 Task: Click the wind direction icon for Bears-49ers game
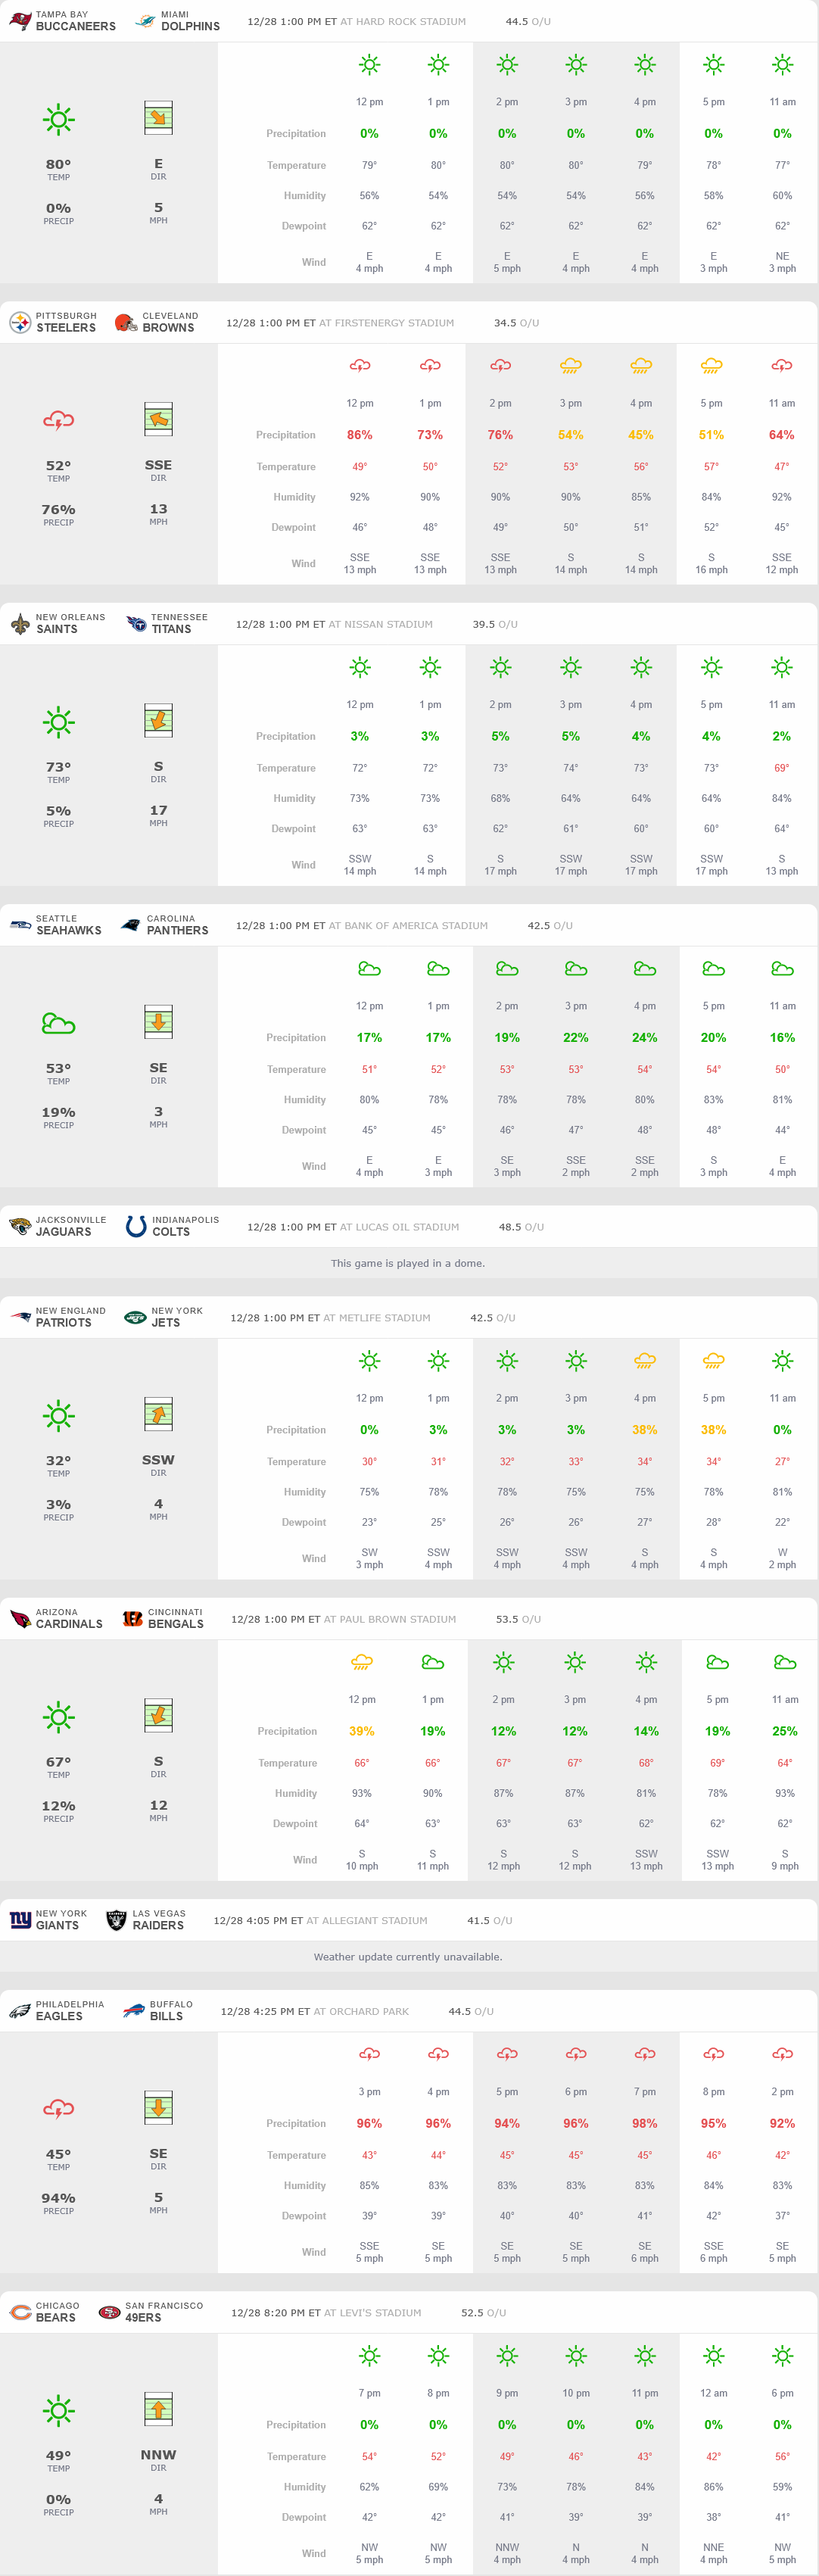click(x=158, y=2409)
